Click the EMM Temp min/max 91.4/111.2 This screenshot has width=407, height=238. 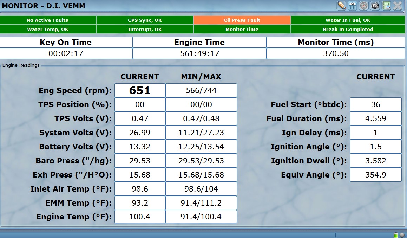point(201,202)
